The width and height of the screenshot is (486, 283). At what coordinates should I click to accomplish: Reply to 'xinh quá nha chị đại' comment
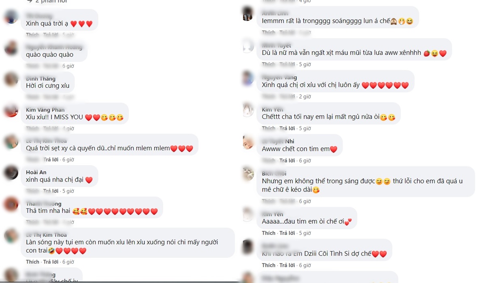(51, 191)
